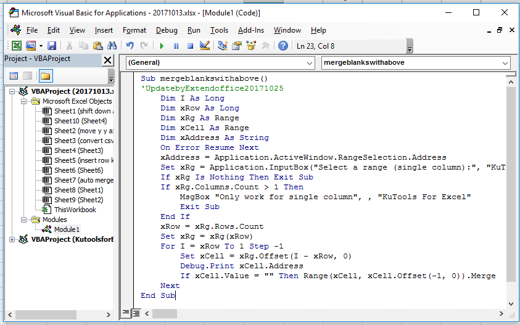
Task: Click View Code button in Project pane
Action: [x=14, y=76]
